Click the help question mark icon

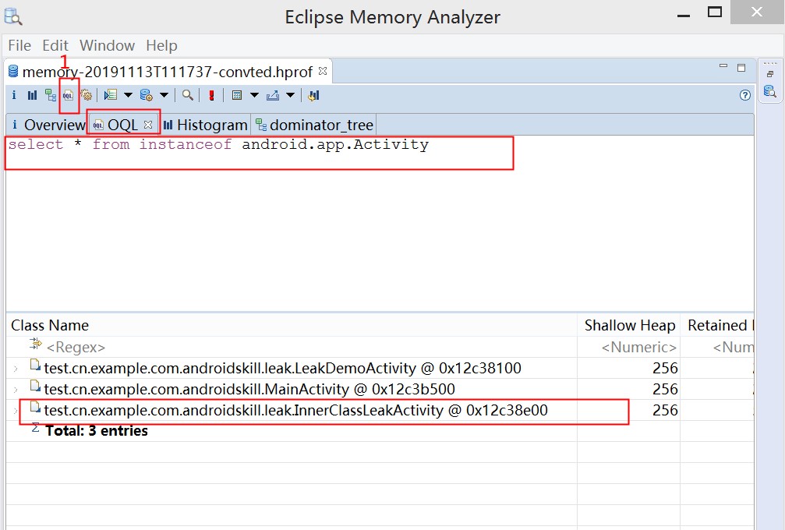745,95
